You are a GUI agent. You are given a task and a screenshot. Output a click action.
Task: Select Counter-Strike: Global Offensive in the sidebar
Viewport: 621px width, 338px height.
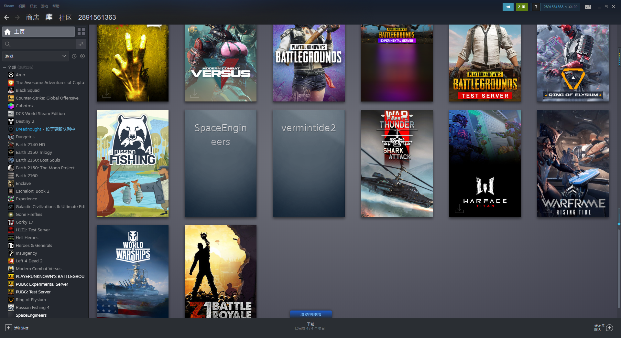pos(47,98)
